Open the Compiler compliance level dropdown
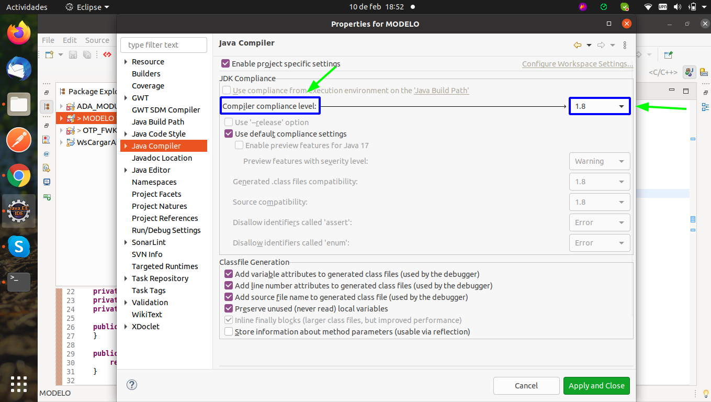The image size is (711, 402). tap(600, 106)
